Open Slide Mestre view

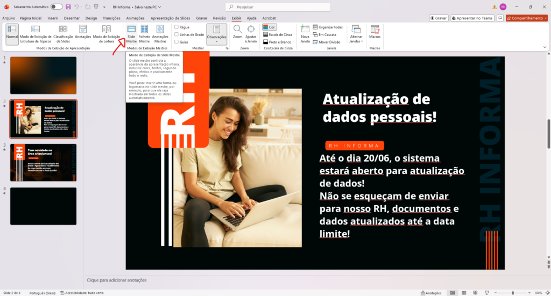[x=131, y=34]
